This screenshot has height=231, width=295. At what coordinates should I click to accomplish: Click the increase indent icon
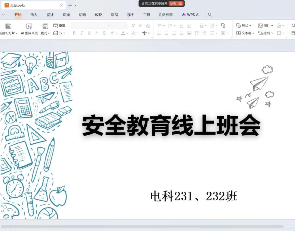(189, 26)
